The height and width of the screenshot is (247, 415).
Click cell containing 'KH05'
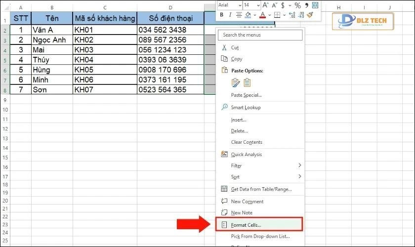[105, 70]
